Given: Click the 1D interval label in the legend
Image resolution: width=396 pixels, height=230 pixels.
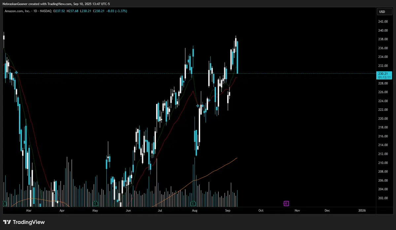Looking at the screenshot, I should point(35,11).
